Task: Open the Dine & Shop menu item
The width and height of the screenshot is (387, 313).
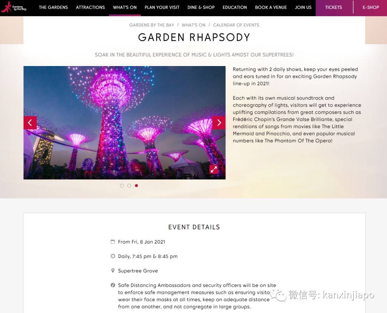Action: (x=201, y=8)
